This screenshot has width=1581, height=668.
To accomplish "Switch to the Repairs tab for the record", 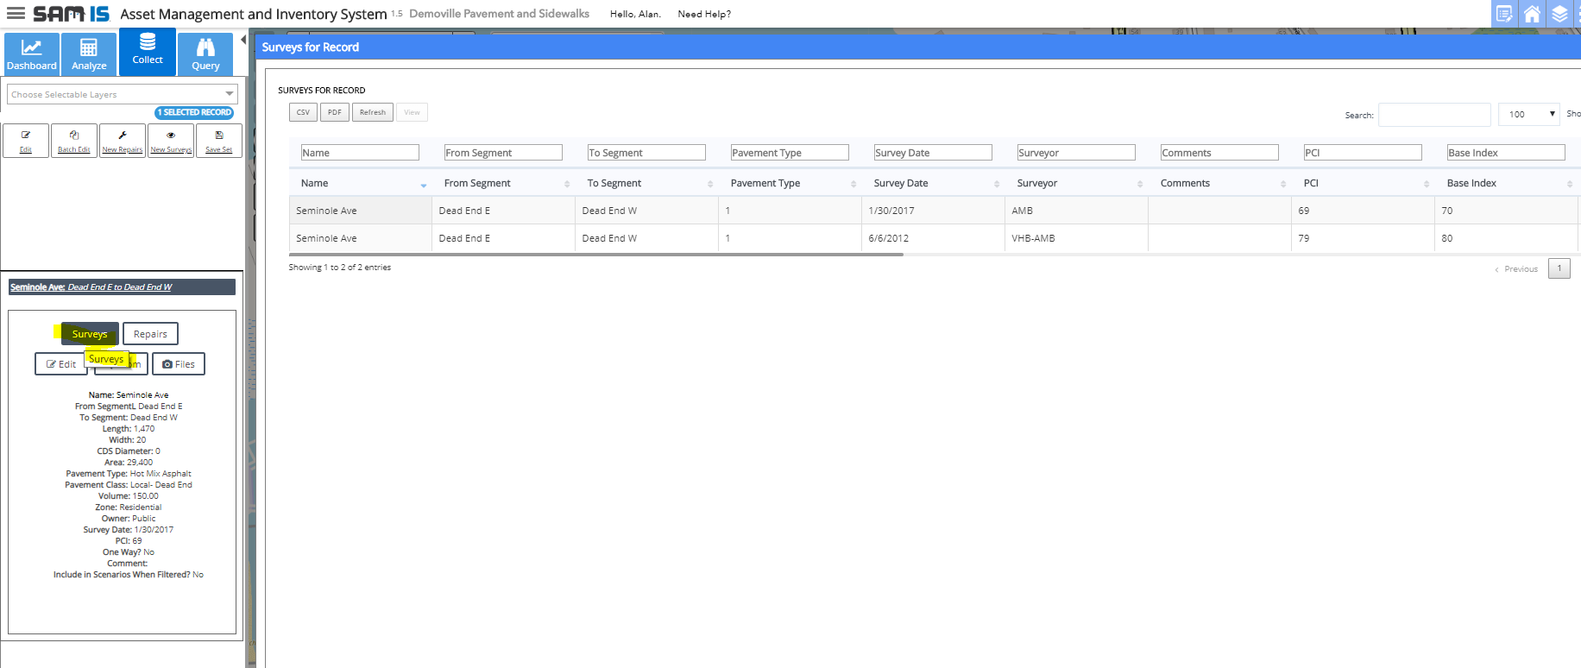I will 150,334.
